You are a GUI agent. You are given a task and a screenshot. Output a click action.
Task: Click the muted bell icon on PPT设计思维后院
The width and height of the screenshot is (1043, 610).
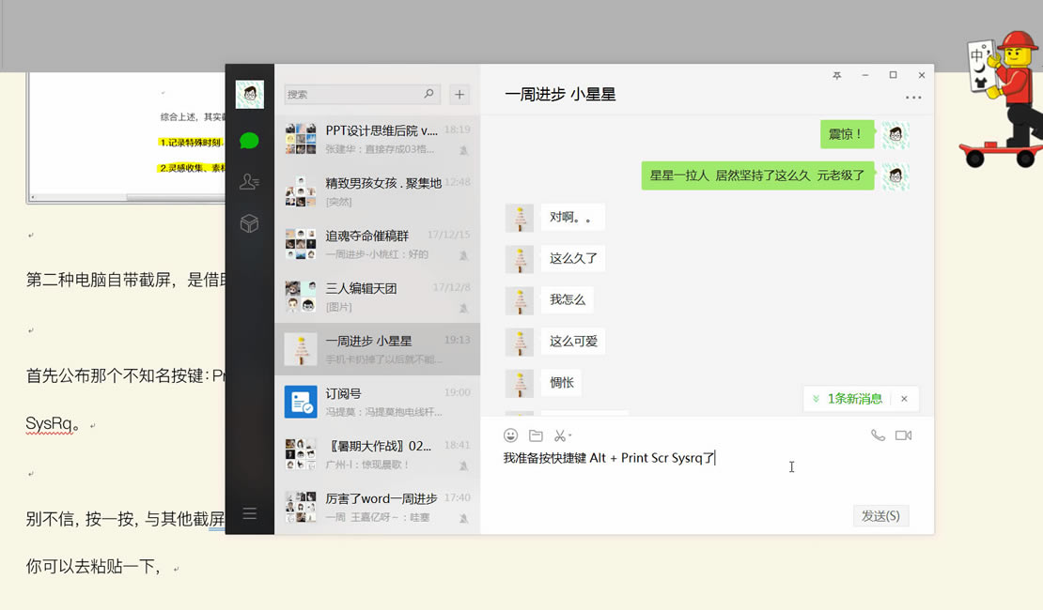click(x=463, y=150)
